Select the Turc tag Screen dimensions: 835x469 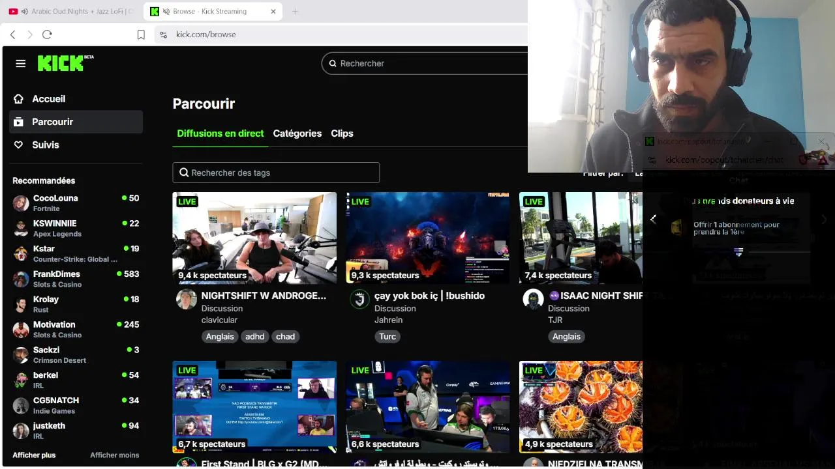387,337
